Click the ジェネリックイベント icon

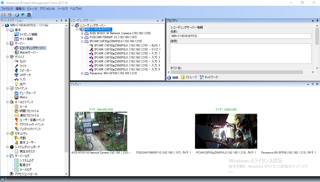point(16,129)
